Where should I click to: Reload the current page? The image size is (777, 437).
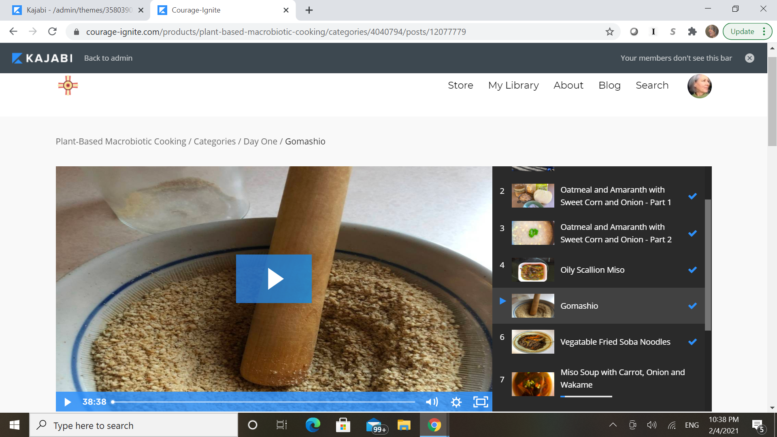coord(52,32)
